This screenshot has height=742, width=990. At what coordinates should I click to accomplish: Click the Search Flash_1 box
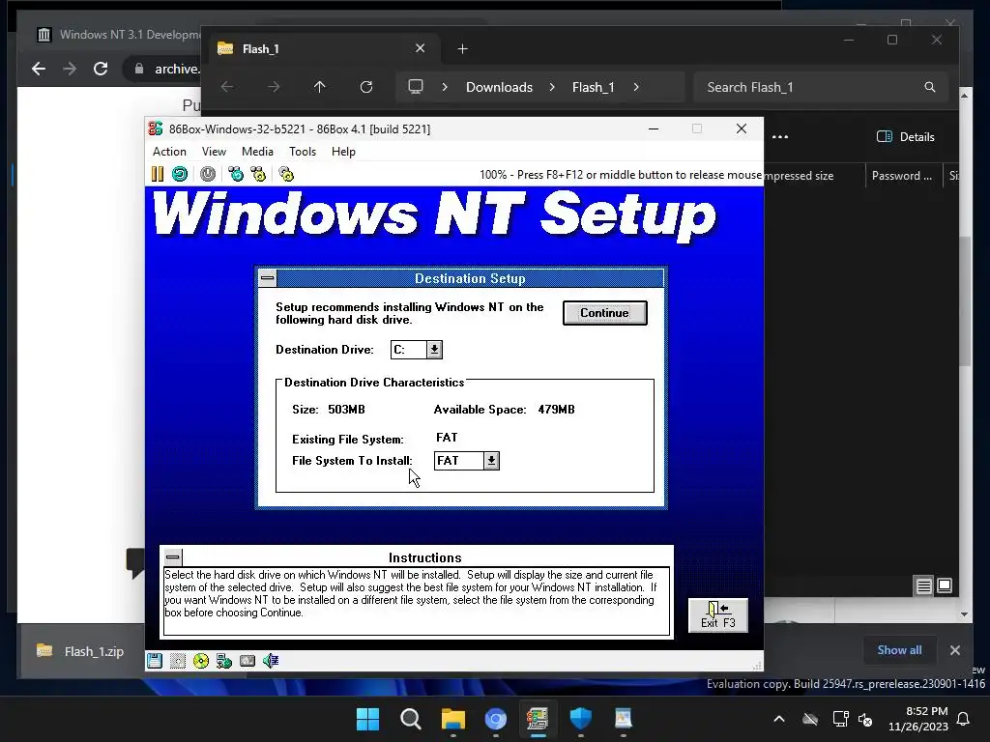(821, 87)
